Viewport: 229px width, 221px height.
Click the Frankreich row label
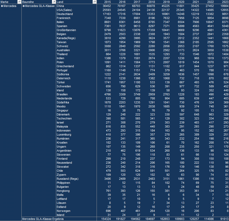[63, 18]
